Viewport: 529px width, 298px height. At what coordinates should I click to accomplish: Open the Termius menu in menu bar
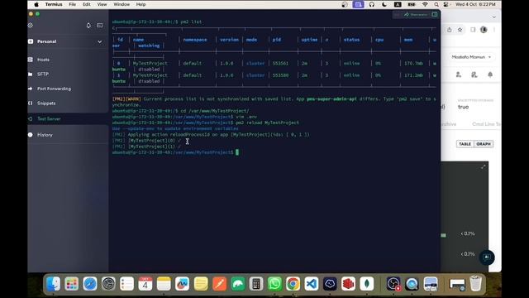pos(54,4)
